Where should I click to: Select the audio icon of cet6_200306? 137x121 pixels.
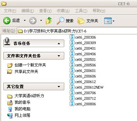pyautogui.click(x=72, y=37)
